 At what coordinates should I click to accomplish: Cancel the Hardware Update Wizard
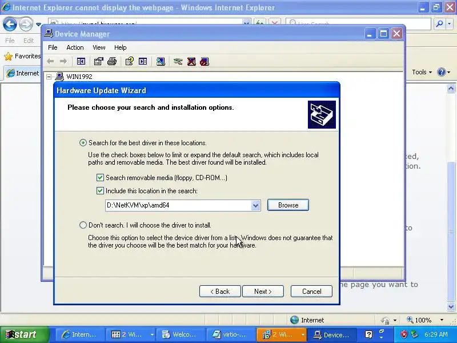click(311, 292)
